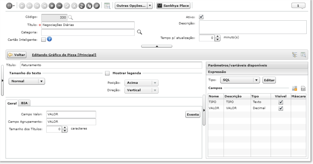Increase Tamanho dos Títulos stepper
The image size is (313, 164).
click(x=65, y=127)
